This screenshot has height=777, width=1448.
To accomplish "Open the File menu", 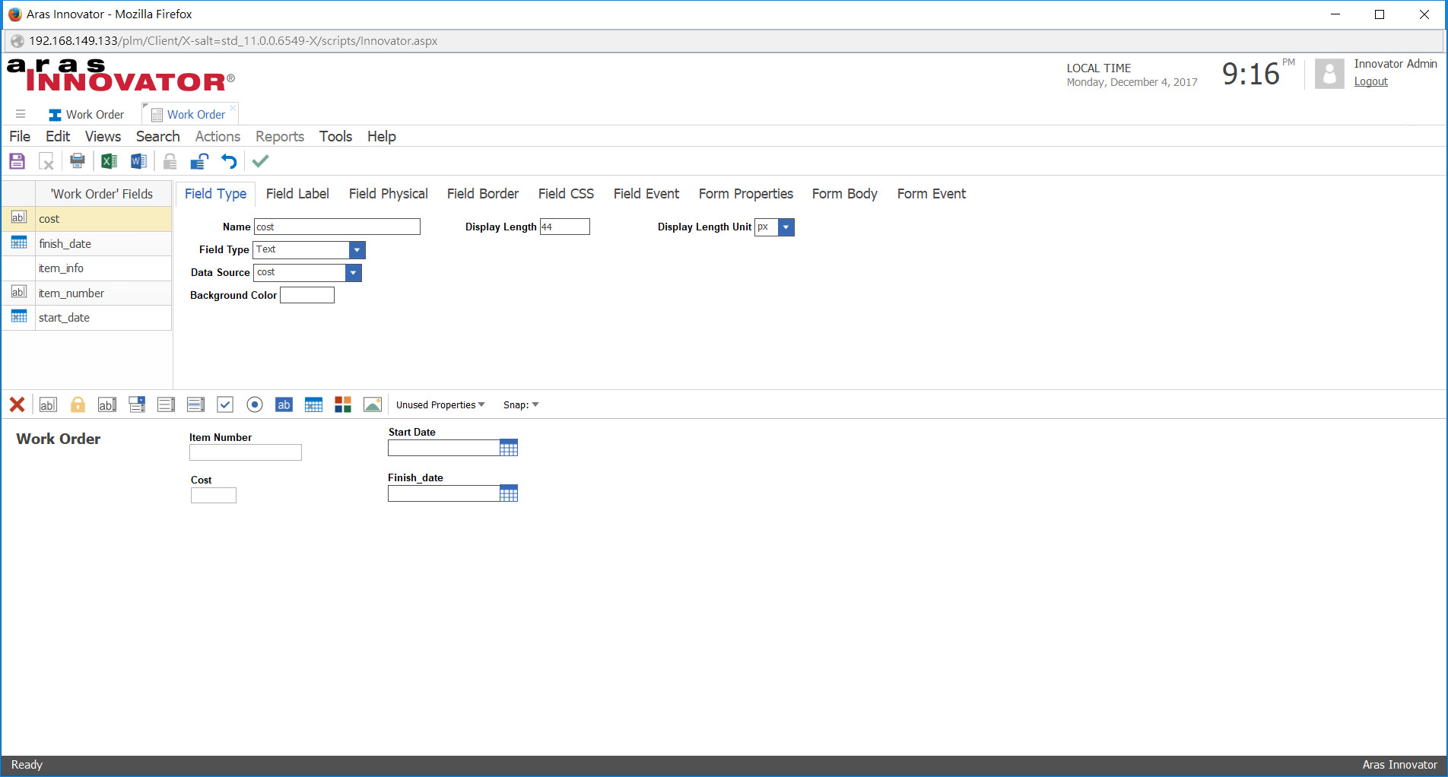I will point(20,136).
